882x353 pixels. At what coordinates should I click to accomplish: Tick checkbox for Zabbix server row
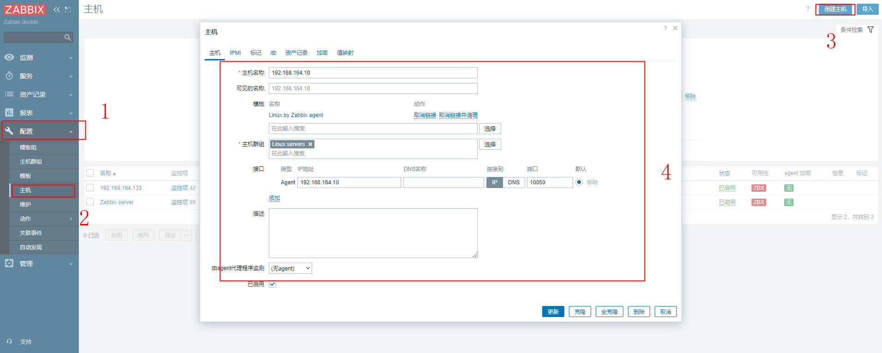coord(90,202)
